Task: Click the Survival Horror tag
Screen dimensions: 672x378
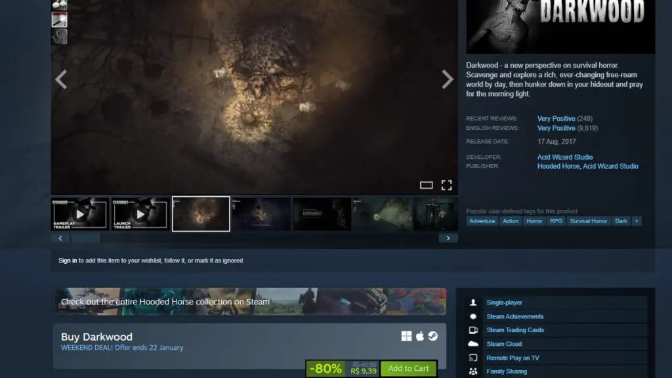Action: tap(589, 221)
